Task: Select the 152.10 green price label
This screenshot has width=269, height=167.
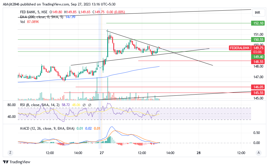Action: click(x=258, y=23)
